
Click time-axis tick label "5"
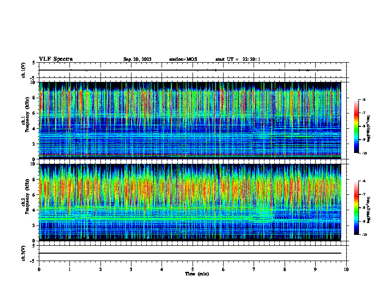point(193,269)
